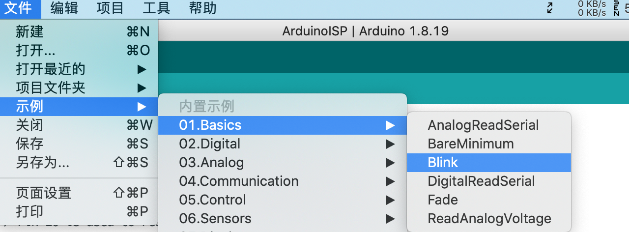
Task: Expand the 02.Digital examples submenu
Action: (283, 144)
